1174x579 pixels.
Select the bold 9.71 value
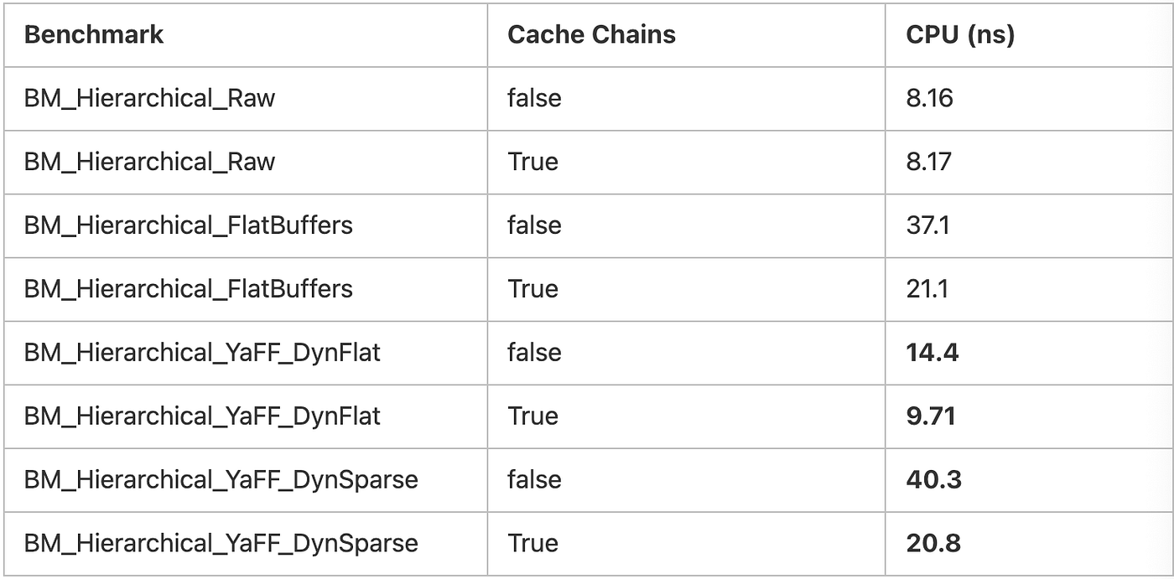coord(931,416)
